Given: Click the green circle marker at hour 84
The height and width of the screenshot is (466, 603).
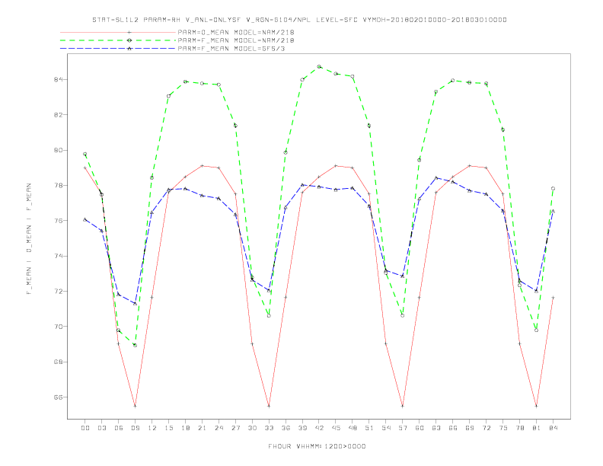Looking at the screenshot, I should point(553,189).
